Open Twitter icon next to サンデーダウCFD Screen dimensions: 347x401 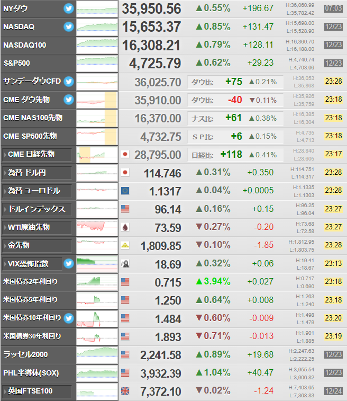point(68,82)
